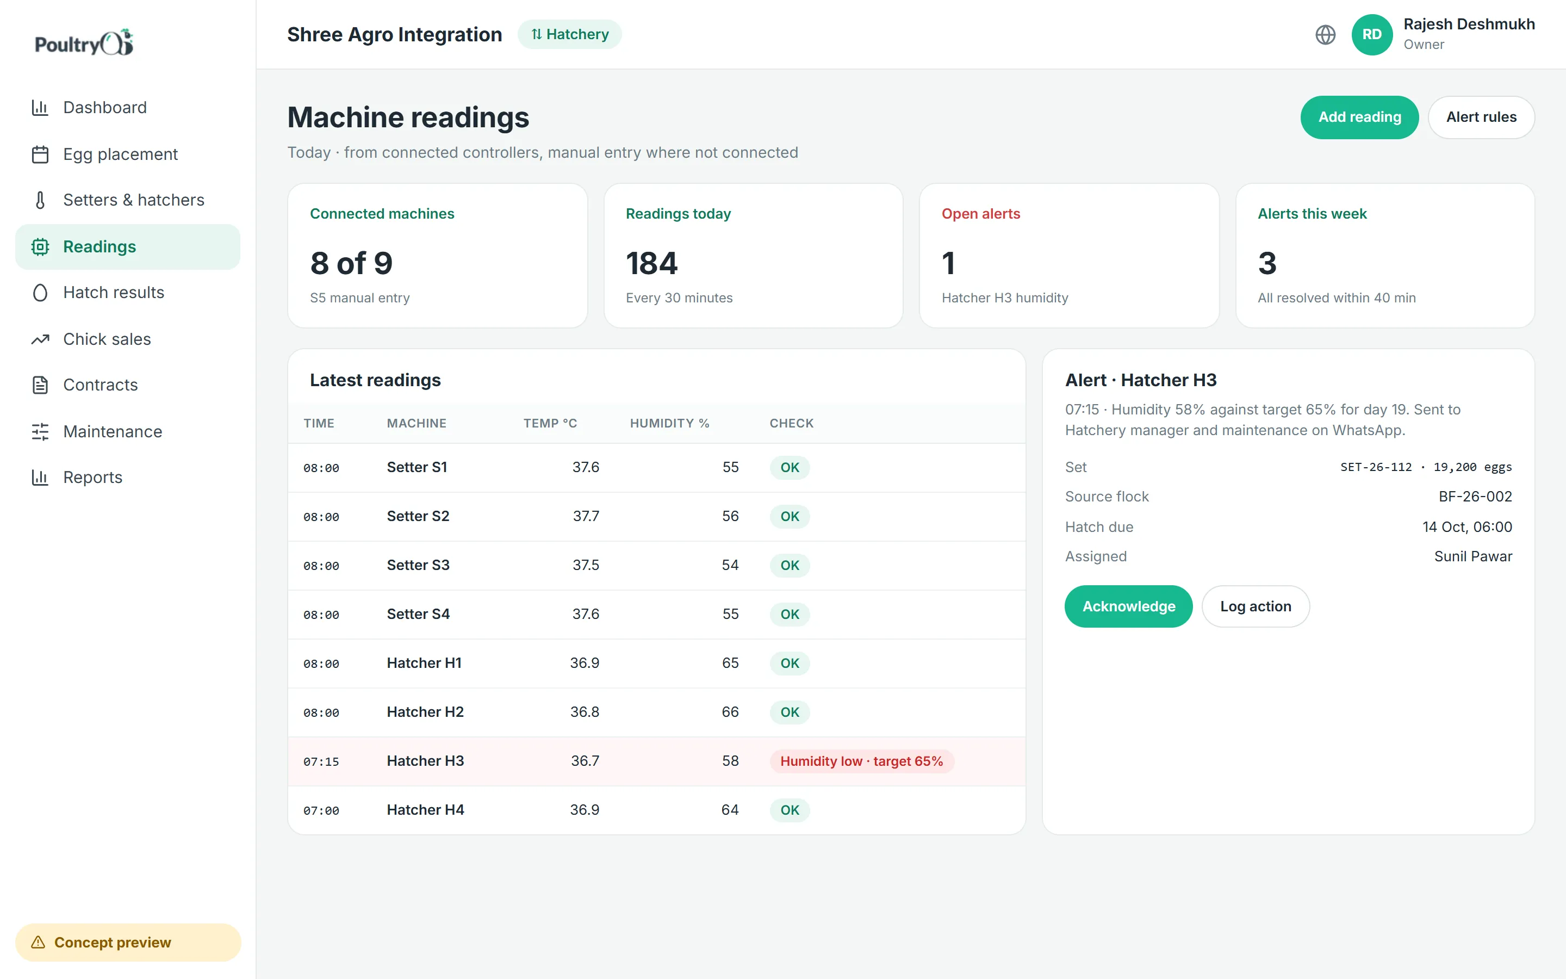The height and width of the screenshot is (979, 1566).
Task: Click Hatcher H3 in readings table
Action: (x=425, y=761)
